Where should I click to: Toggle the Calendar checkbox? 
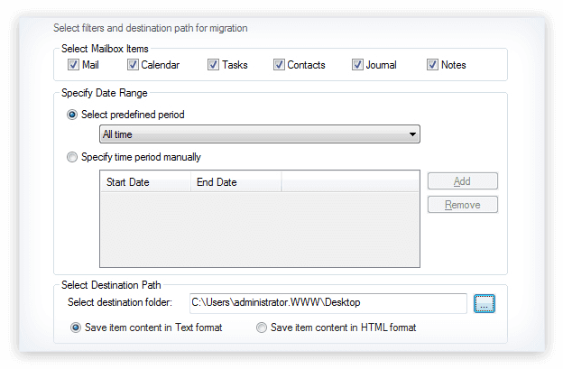pyautogui.click(x=133, y=65)
